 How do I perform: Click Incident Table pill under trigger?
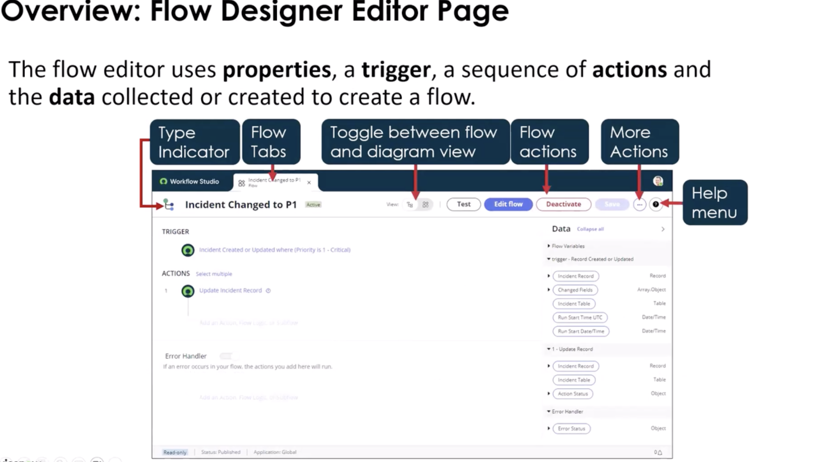pyautogui.click(x=574, y=304)
